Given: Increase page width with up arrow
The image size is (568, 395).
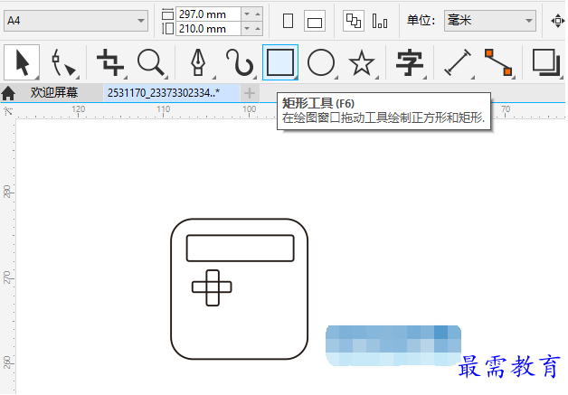Looking at the screenshot, I should 258,14.
